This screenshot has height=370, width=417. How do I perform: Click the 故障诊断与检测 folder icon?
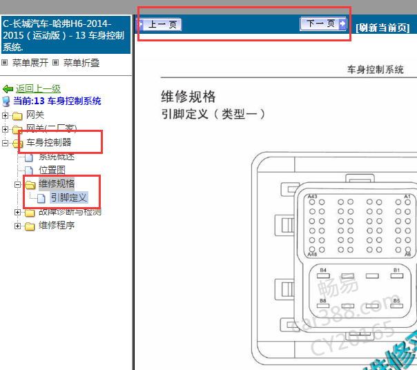(30, 212)
